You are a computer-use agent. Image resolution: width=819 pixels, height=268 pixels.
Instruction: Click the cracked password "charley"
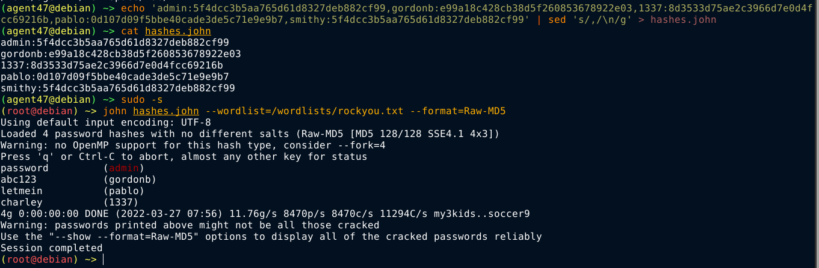click(22, 203)
